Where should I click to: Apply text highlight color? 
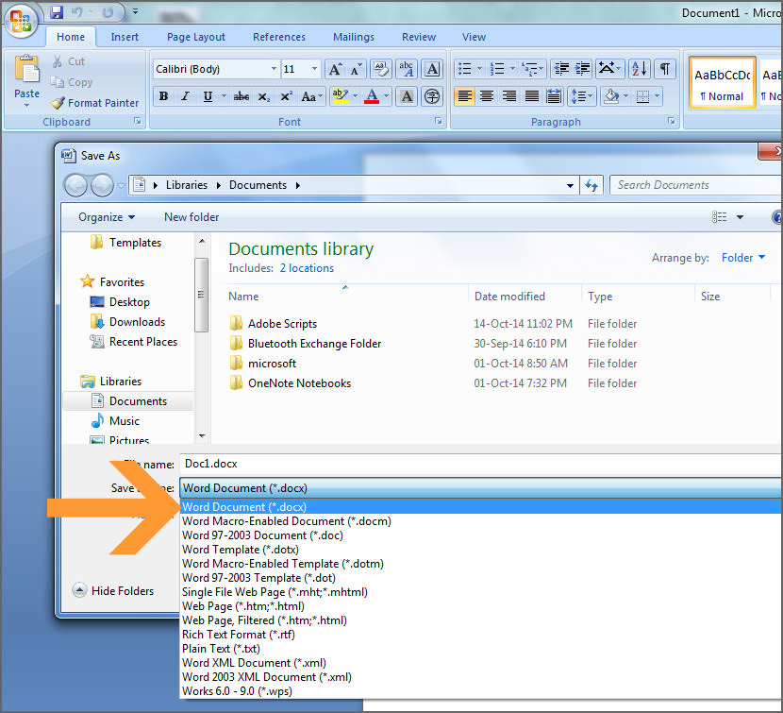(340, 96)
